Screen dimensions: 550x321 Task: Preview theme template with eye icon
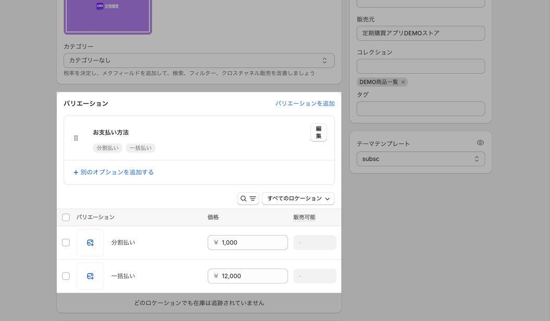(x=480, y=143)
